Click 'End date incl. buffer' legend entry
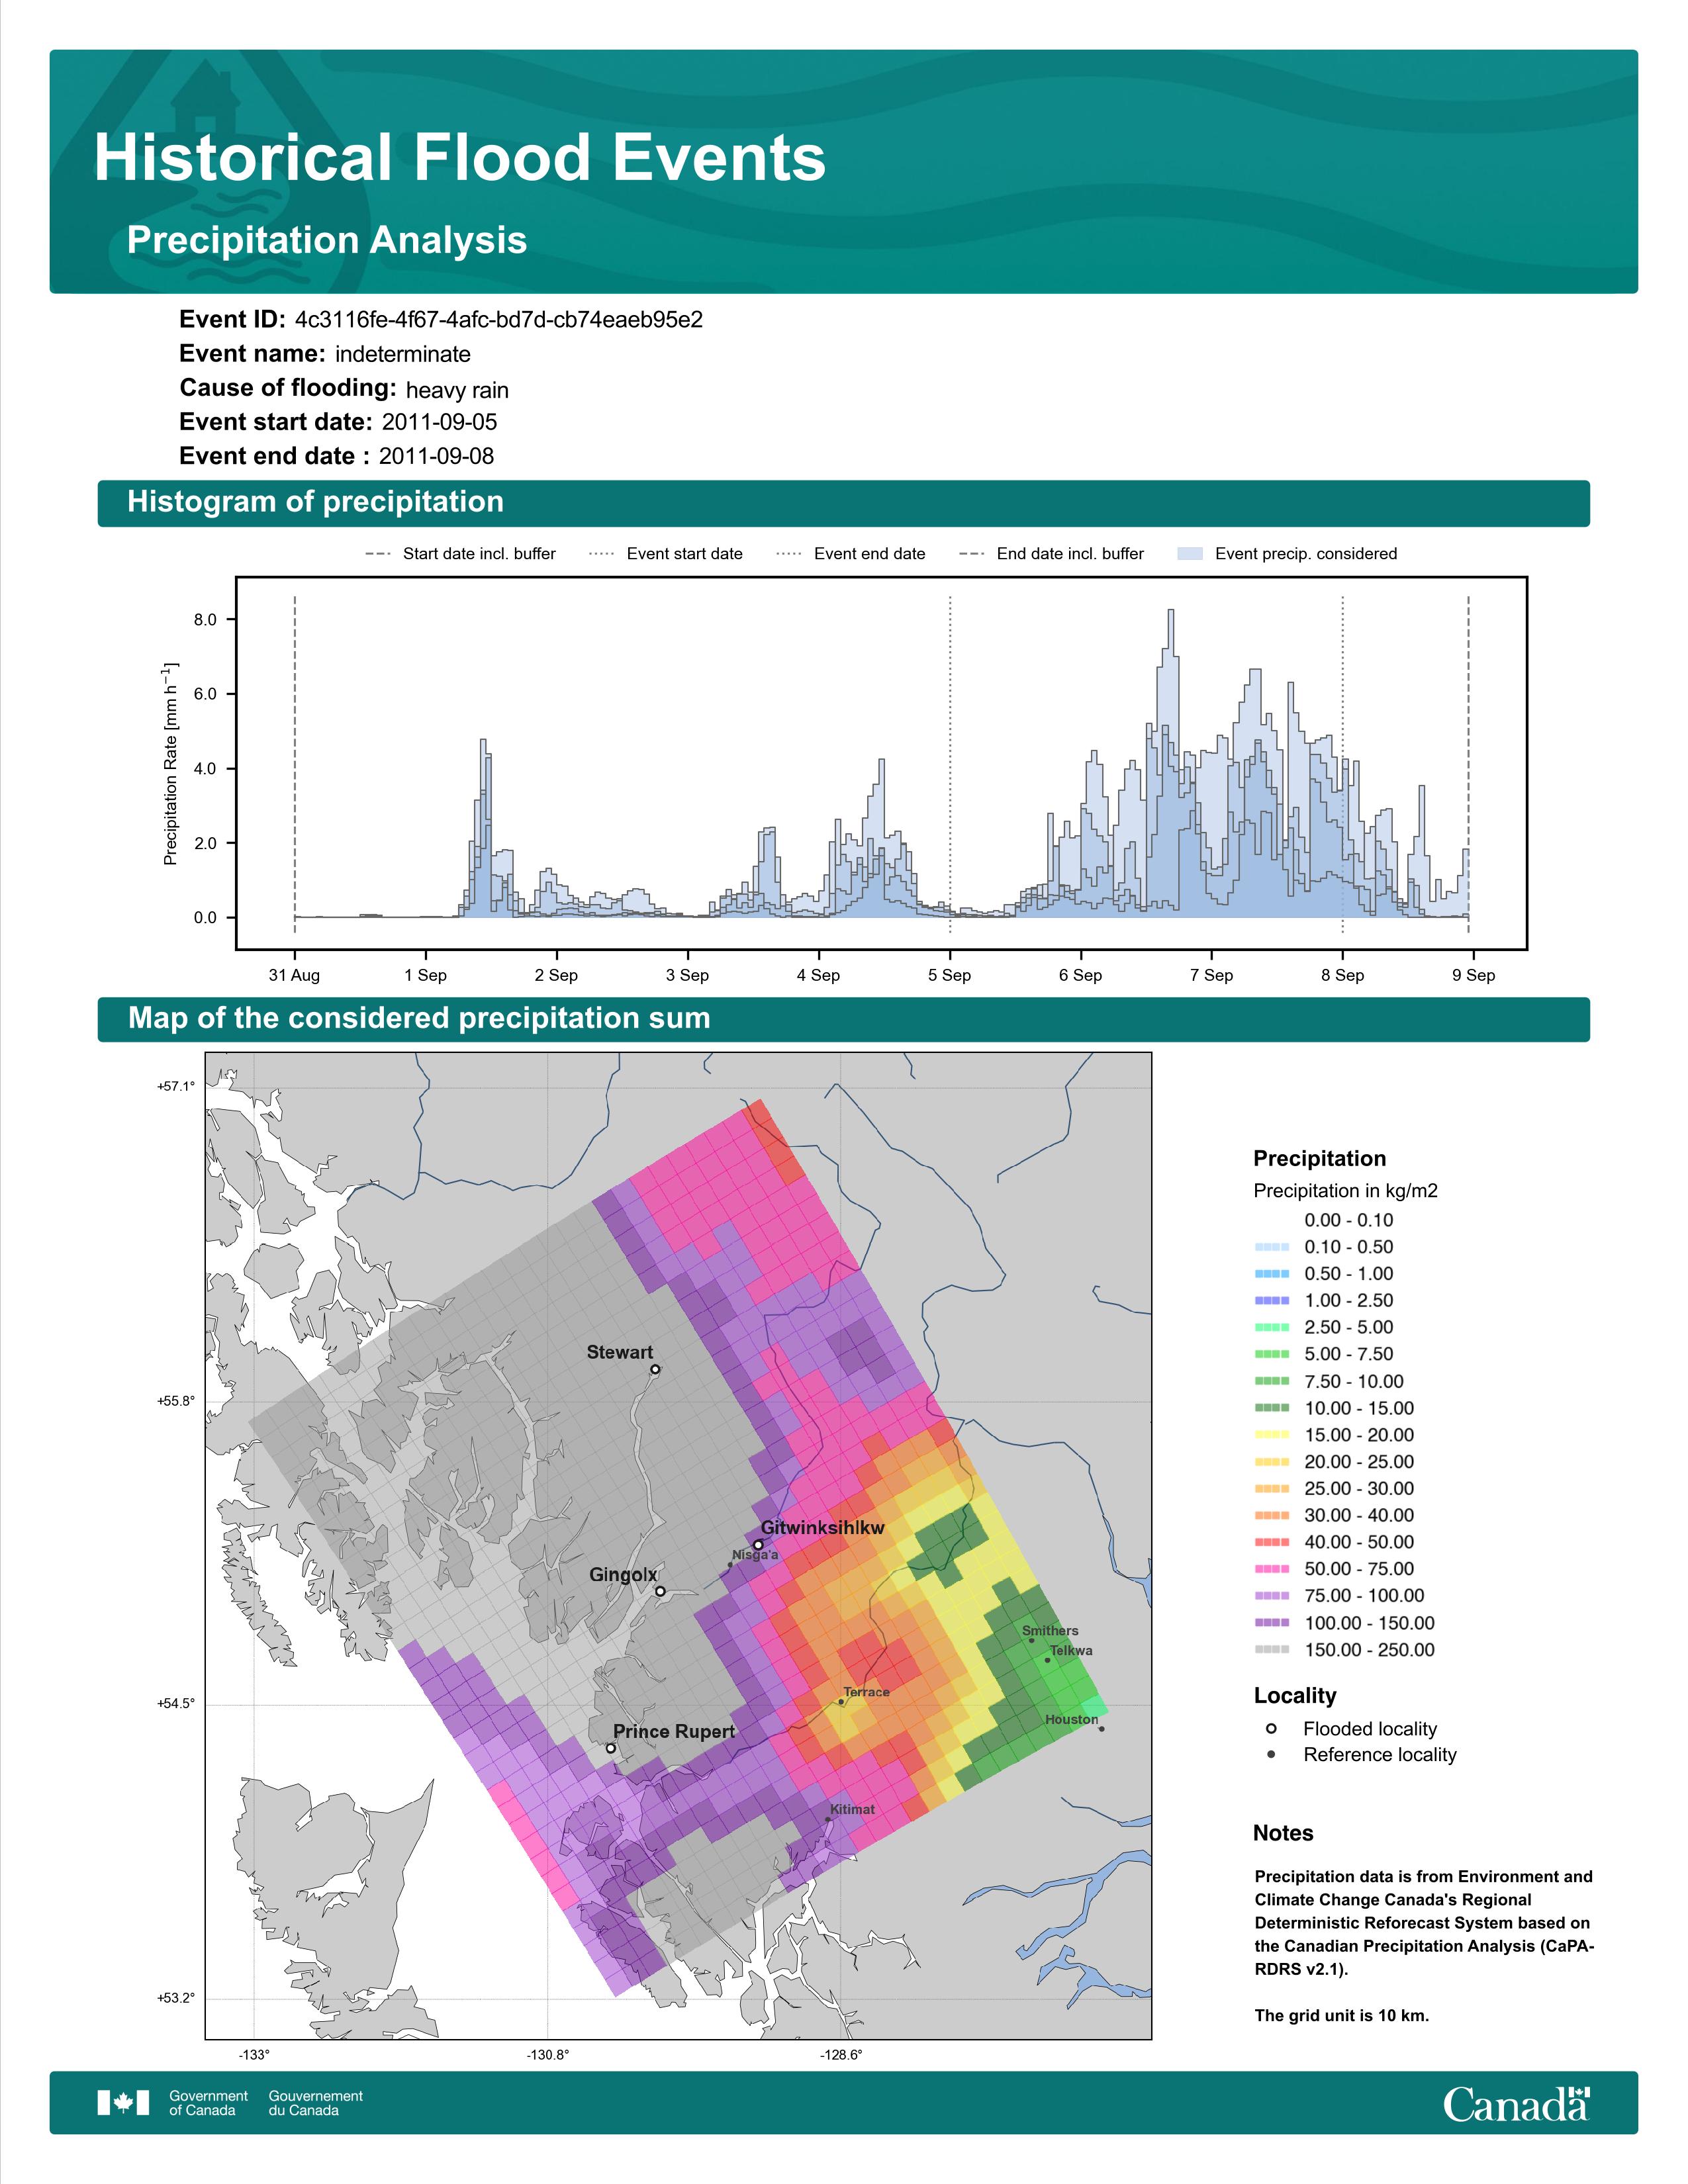The width and height of the screenshot is (1688, 2184). pos(1051,554)
